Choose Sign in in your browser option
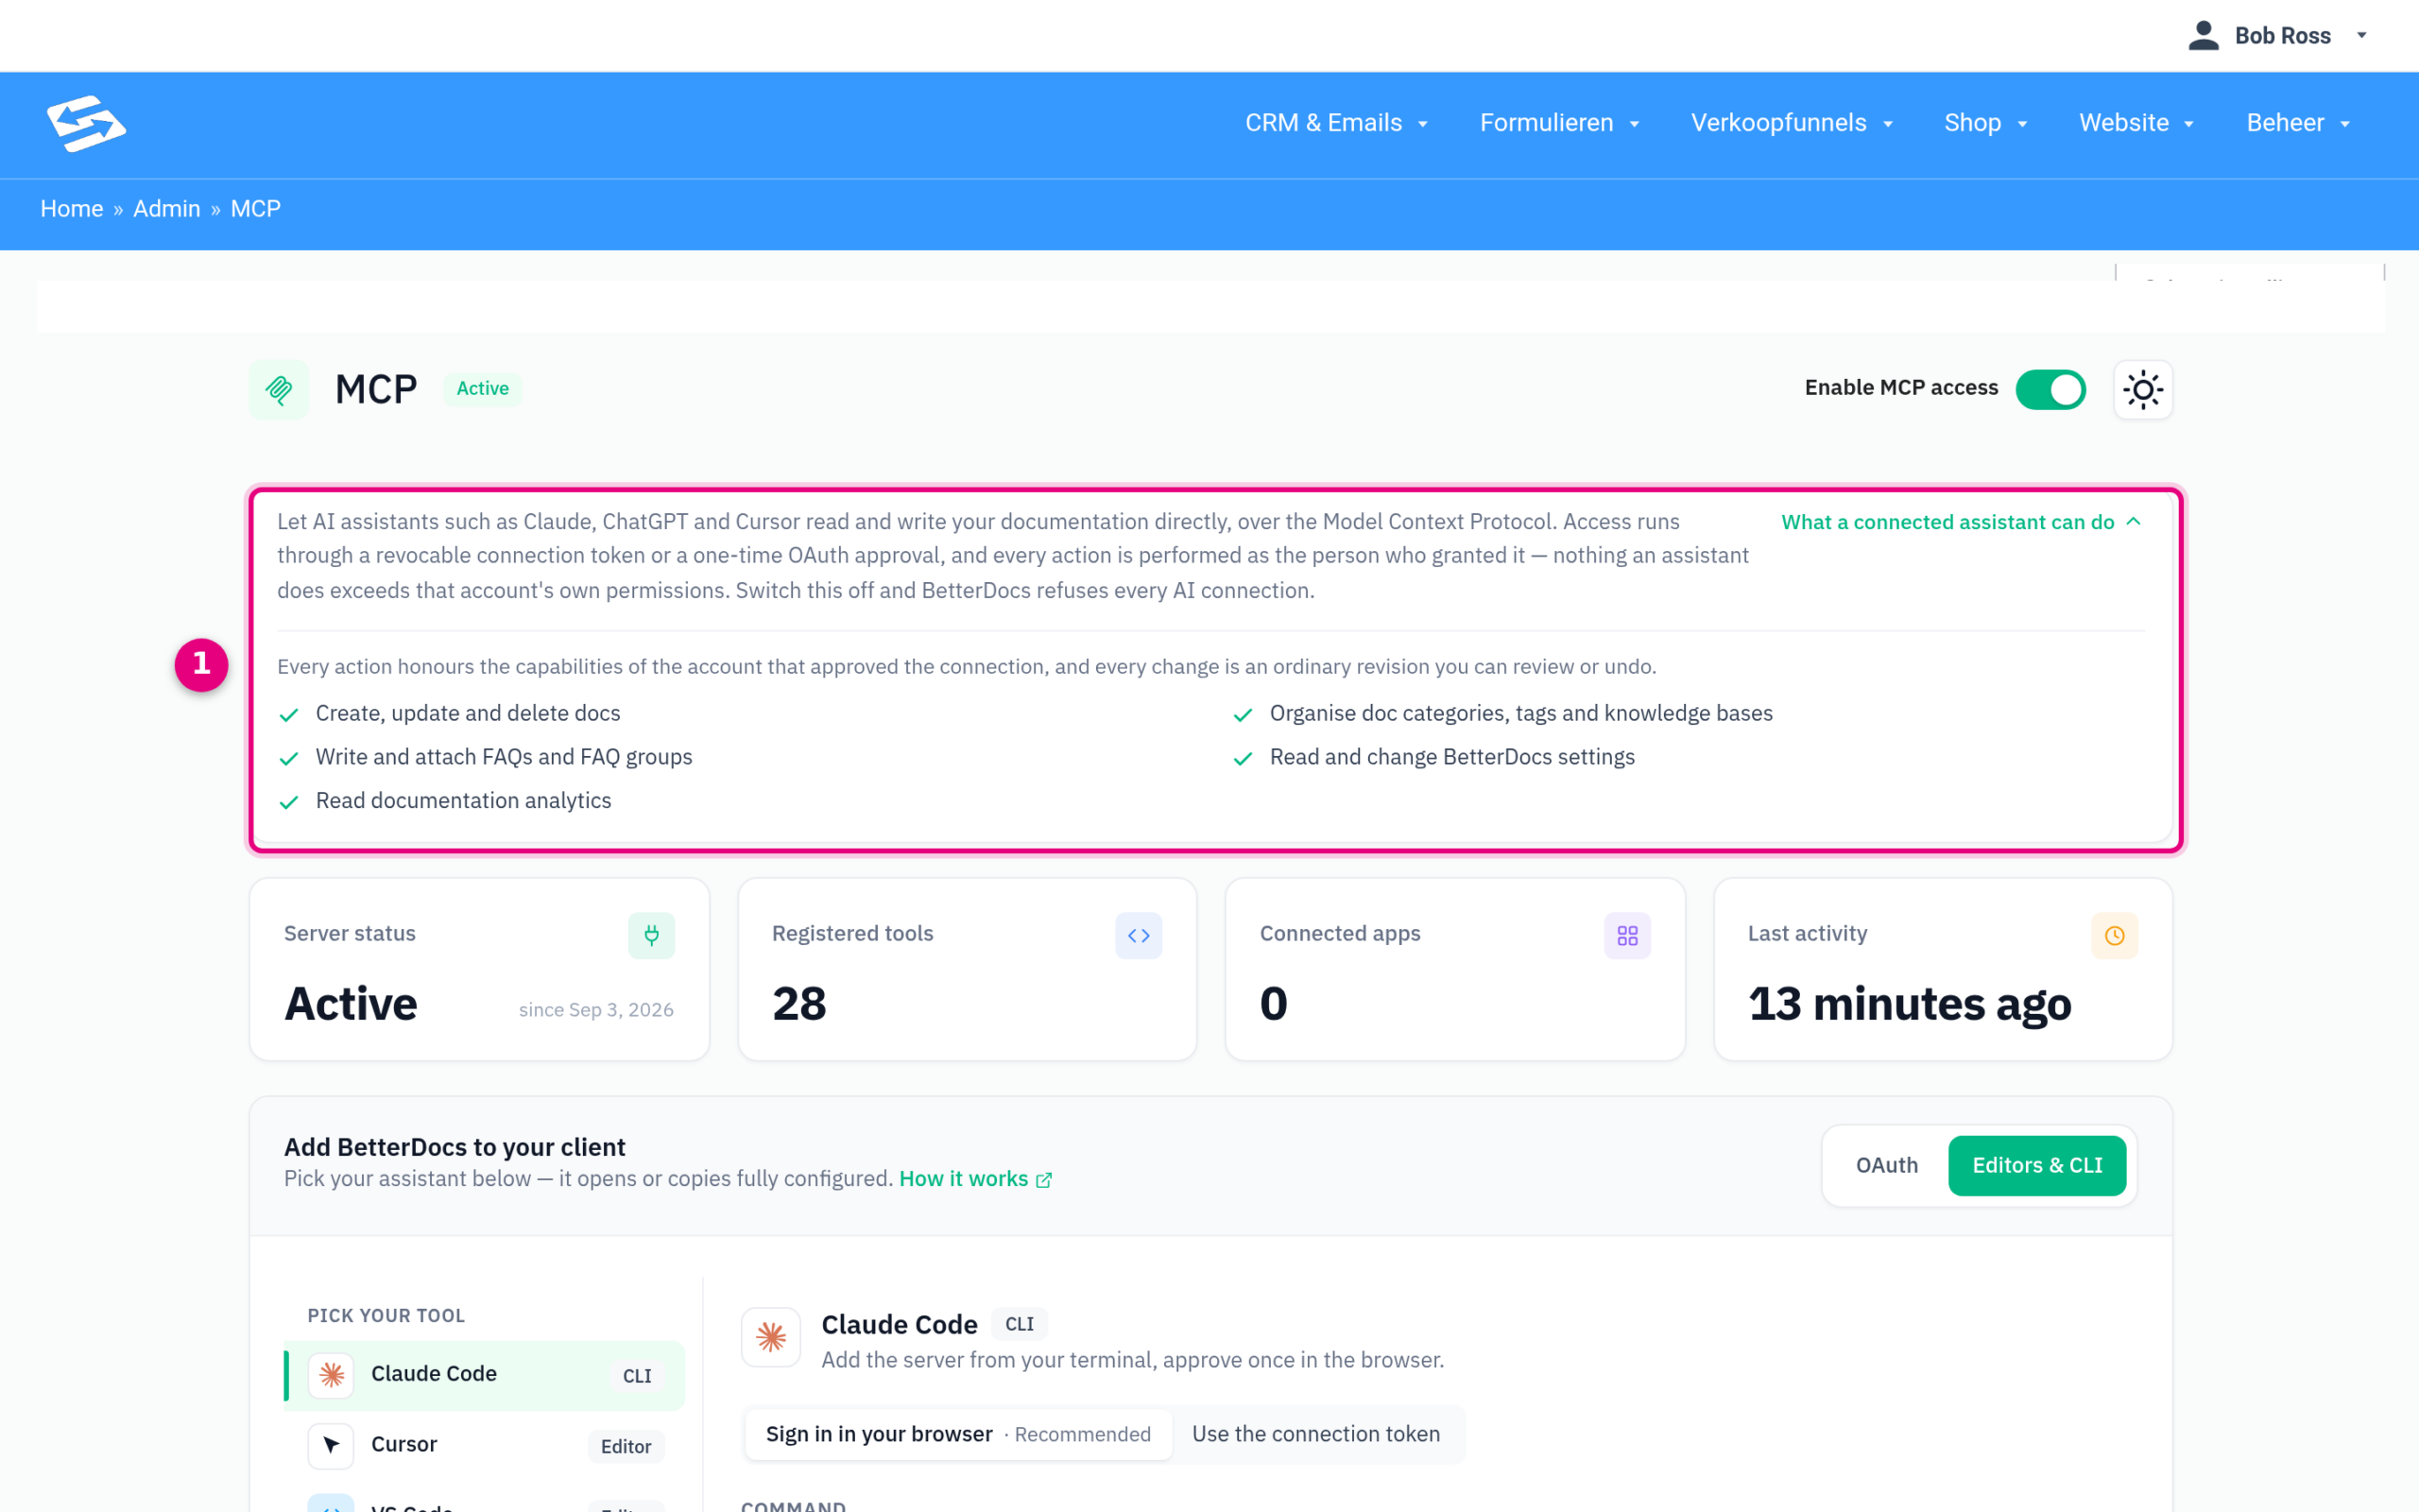This screenshot has width=2419, height=1512. (957, 1434)
